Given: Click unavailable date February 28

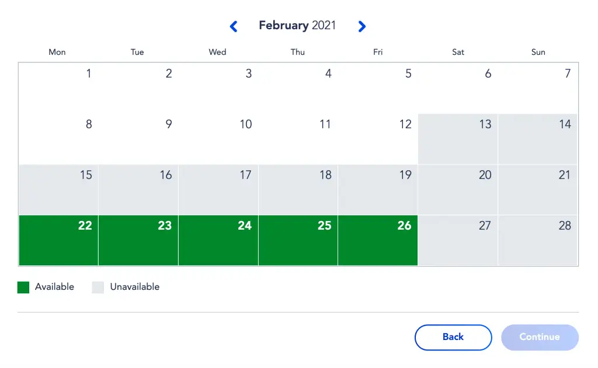Looking at the screenshot, I should pyautogui.click(x=538, y=240).
